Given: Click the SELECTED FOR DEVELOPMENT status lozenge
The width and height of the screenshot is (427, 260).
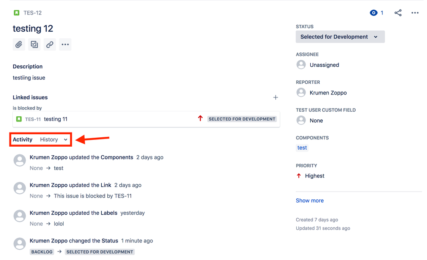Looking at the screenshot, I should 242,119.
